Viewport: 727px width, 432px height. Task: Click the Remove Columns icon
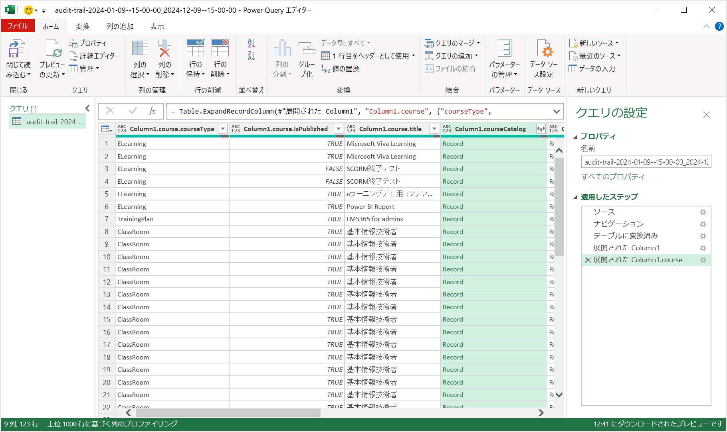[x=164, y=48]
